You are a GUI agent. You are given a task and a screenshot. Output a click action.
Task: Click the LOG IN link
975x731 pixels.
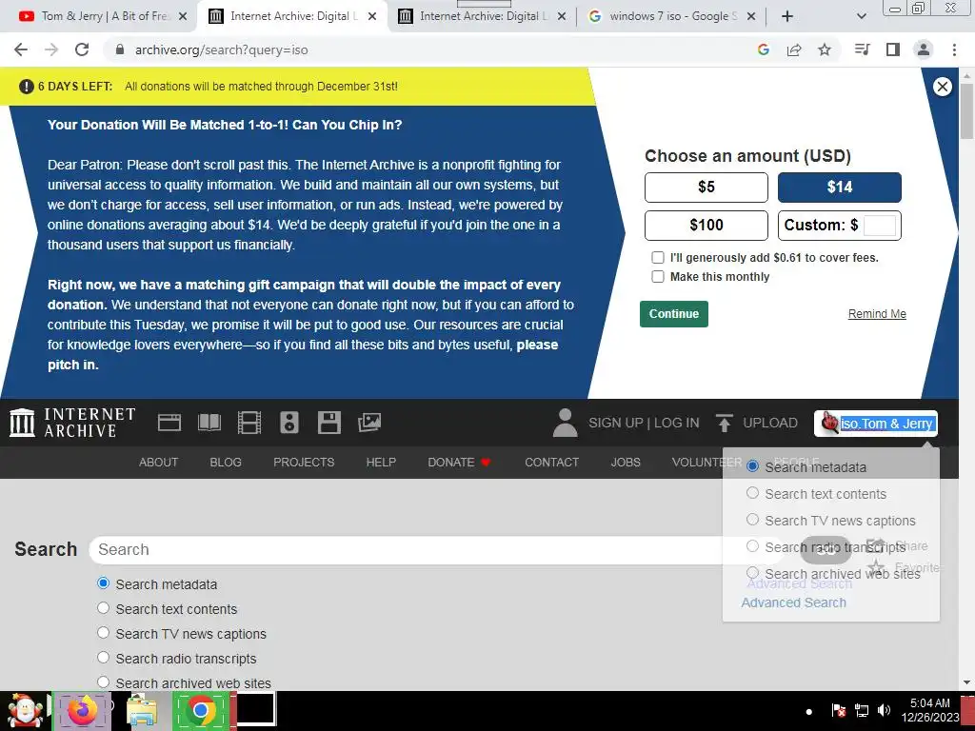[677, 423]
